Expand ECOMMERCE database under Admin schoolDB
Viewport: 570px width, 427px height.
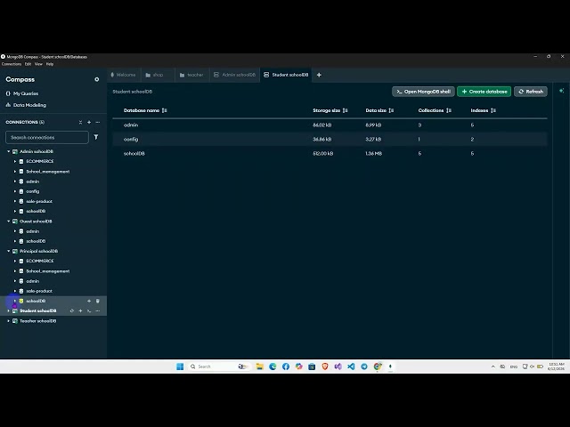[15, 161]
